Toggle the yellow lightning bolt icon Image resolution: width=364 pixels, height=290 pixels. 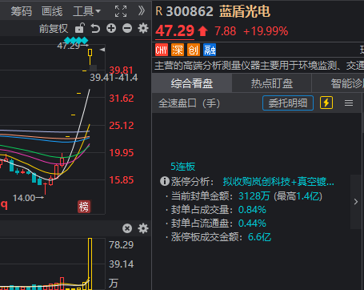click(x=326, y=103)
